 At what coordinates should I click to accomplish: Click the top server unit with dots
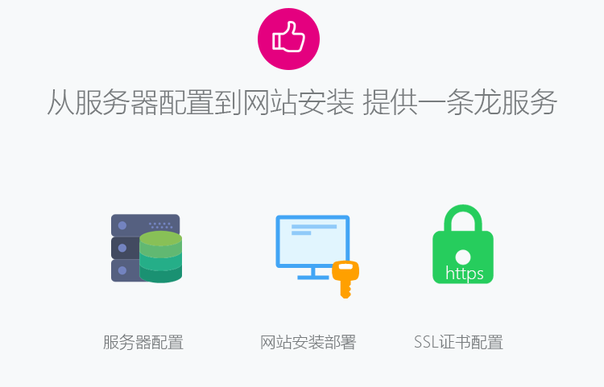coord(145,224)
